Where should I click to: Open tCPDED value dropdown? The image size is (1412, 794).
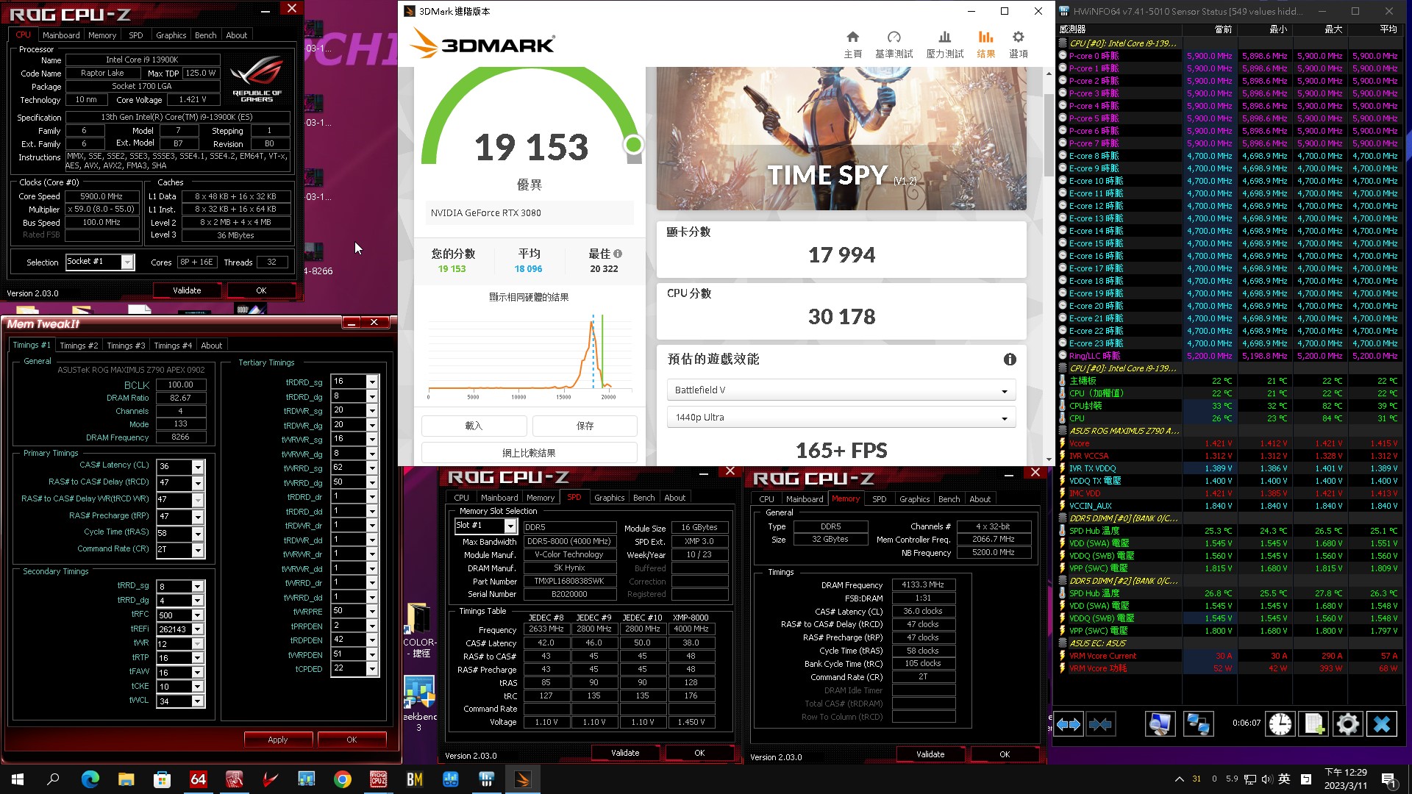[372, 668]
